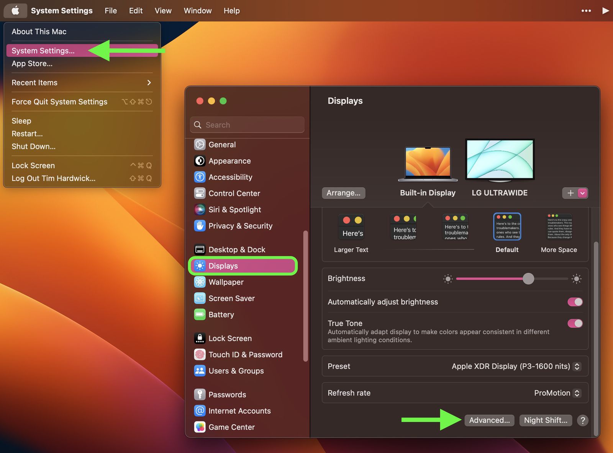Click the Brightness slider knob
This screenshot has width=613, height=453.
tap(528, 279)
